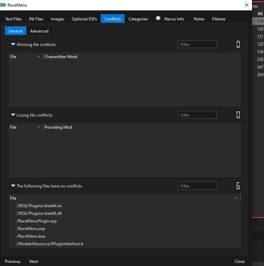Select priority 230 row in background window
This screenshot has height=266, width=264.
(258, 59)
